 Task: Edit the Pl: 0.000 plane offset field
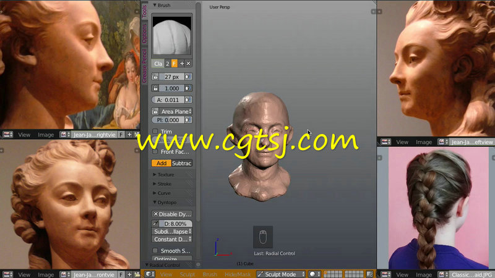168,120
